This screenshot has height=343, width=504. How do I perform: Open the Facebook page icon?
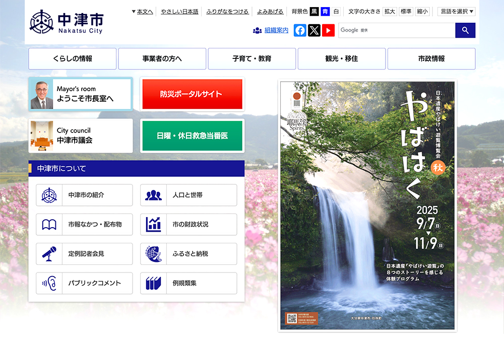click(300, 31)
